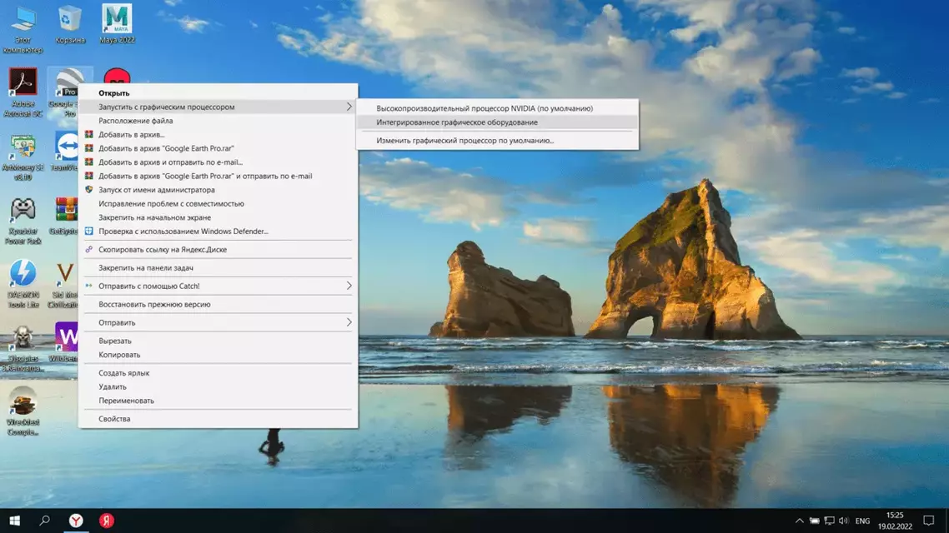
Task: Select Высокопроизводительный процессор NVIDIA option
Action: point(497,108)
